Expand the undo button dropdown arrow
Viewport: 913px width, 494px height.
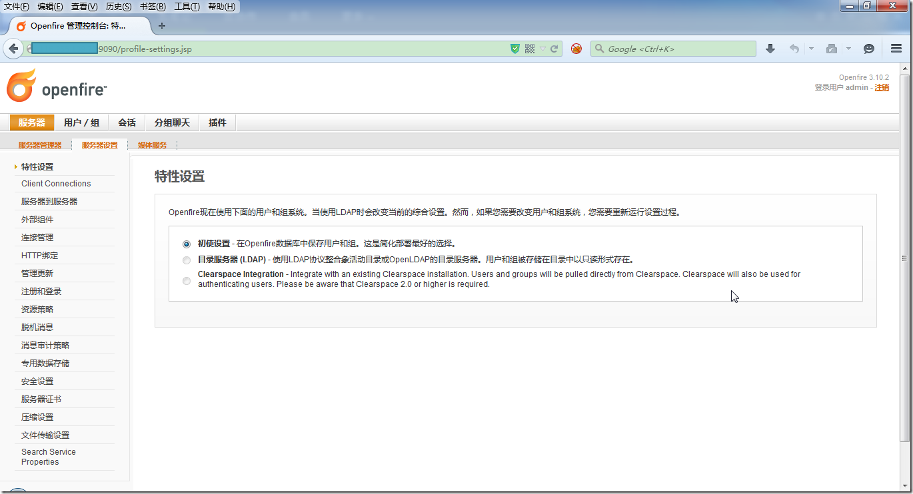tap(811, 49)
